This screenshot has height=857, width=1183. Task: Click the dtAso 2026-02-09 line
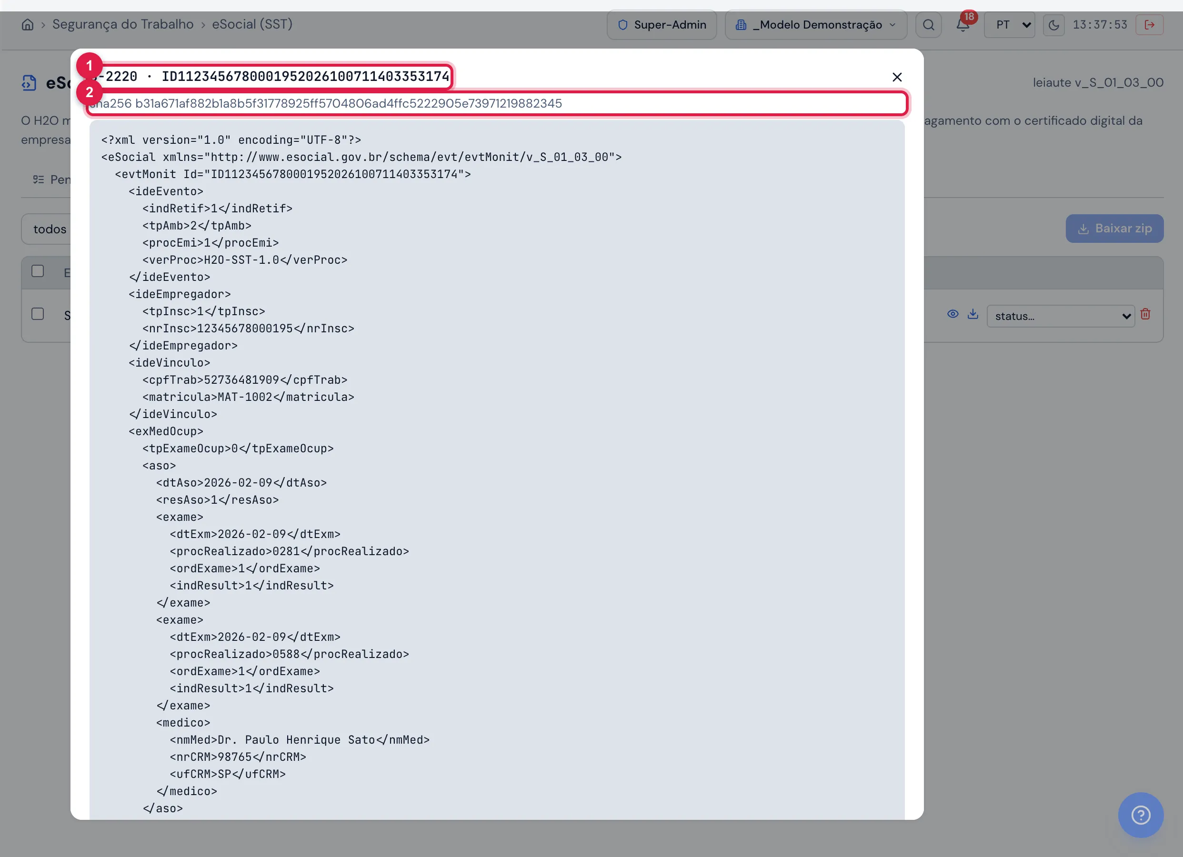click(x=241, y=482)
